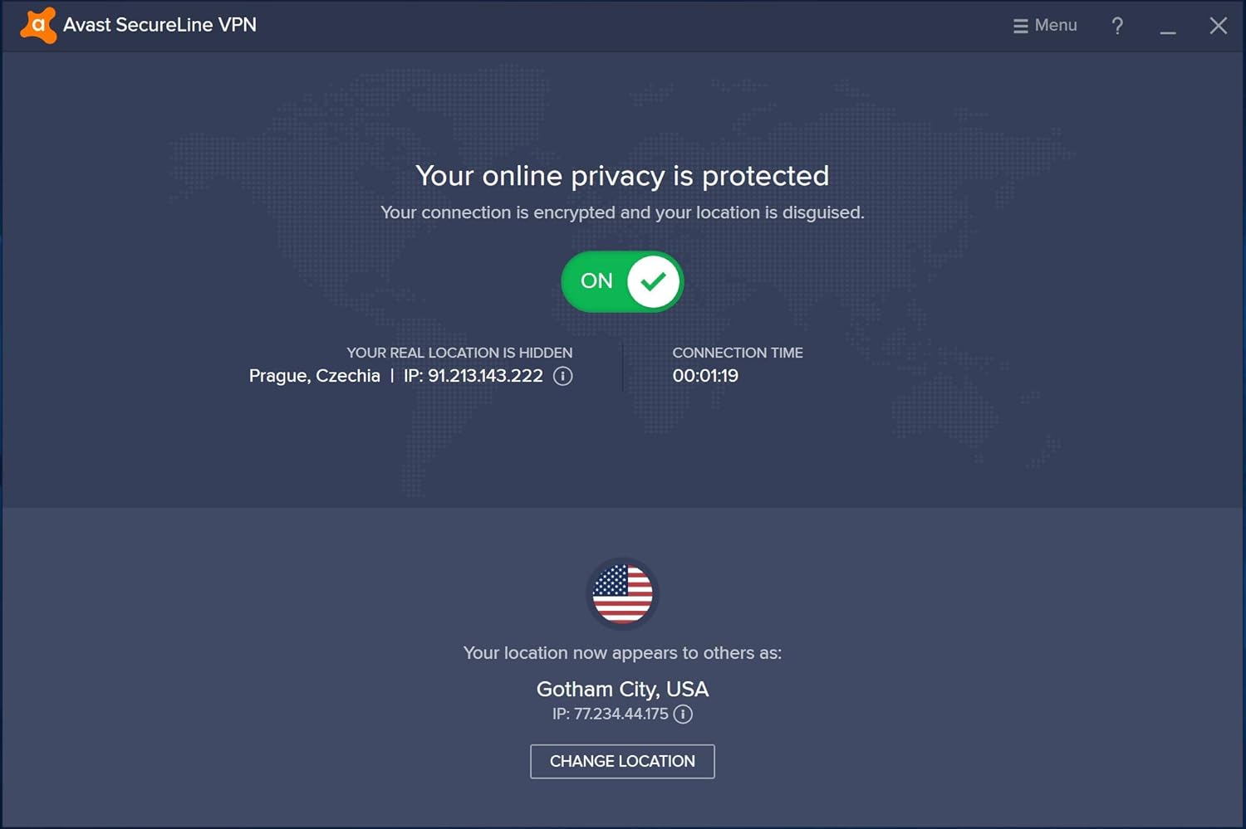Click the Prague, Czechia real location
The image size is (1246, 829).
pos(314,376)
